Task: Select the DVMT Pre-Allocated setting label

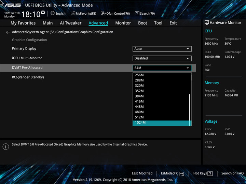Action: pyautogui.click(x=27, y=68)
